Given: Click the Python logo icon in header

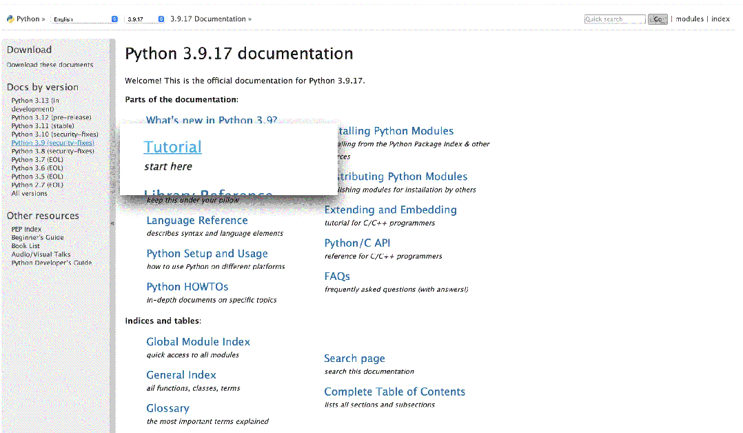Looking at the screenshot, I should tap(10, 19).
